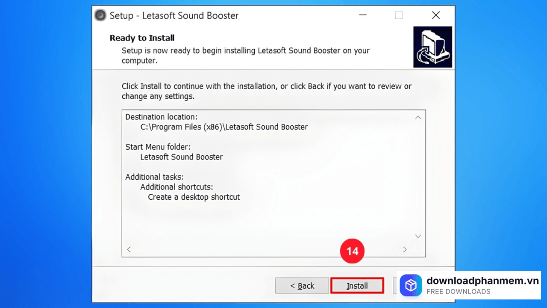Click the installer wizard graphic in the header
Image resolution: width=547 pixels, height=308 pixels.
tap(432, 47)
